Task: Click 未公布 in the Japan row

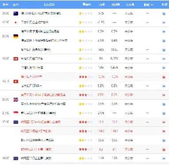Action: [x=129, y=23]
